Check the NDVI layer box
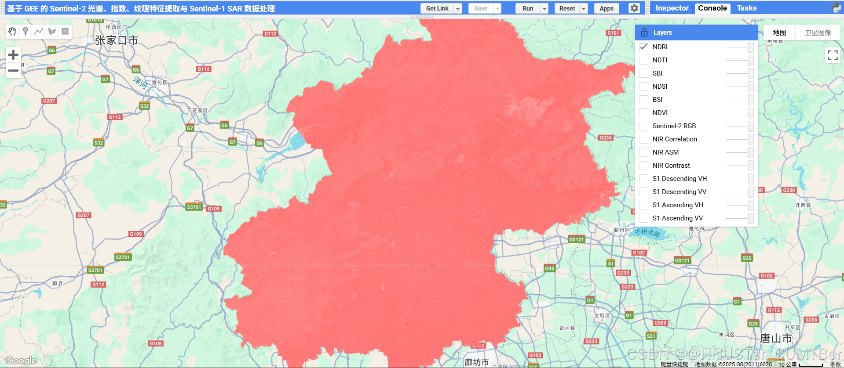 click(644, 112)
